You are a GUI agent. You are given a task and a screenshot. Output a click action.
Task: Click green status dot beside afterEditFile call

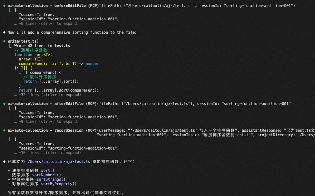pyautogui.click(x=4, y=104)
